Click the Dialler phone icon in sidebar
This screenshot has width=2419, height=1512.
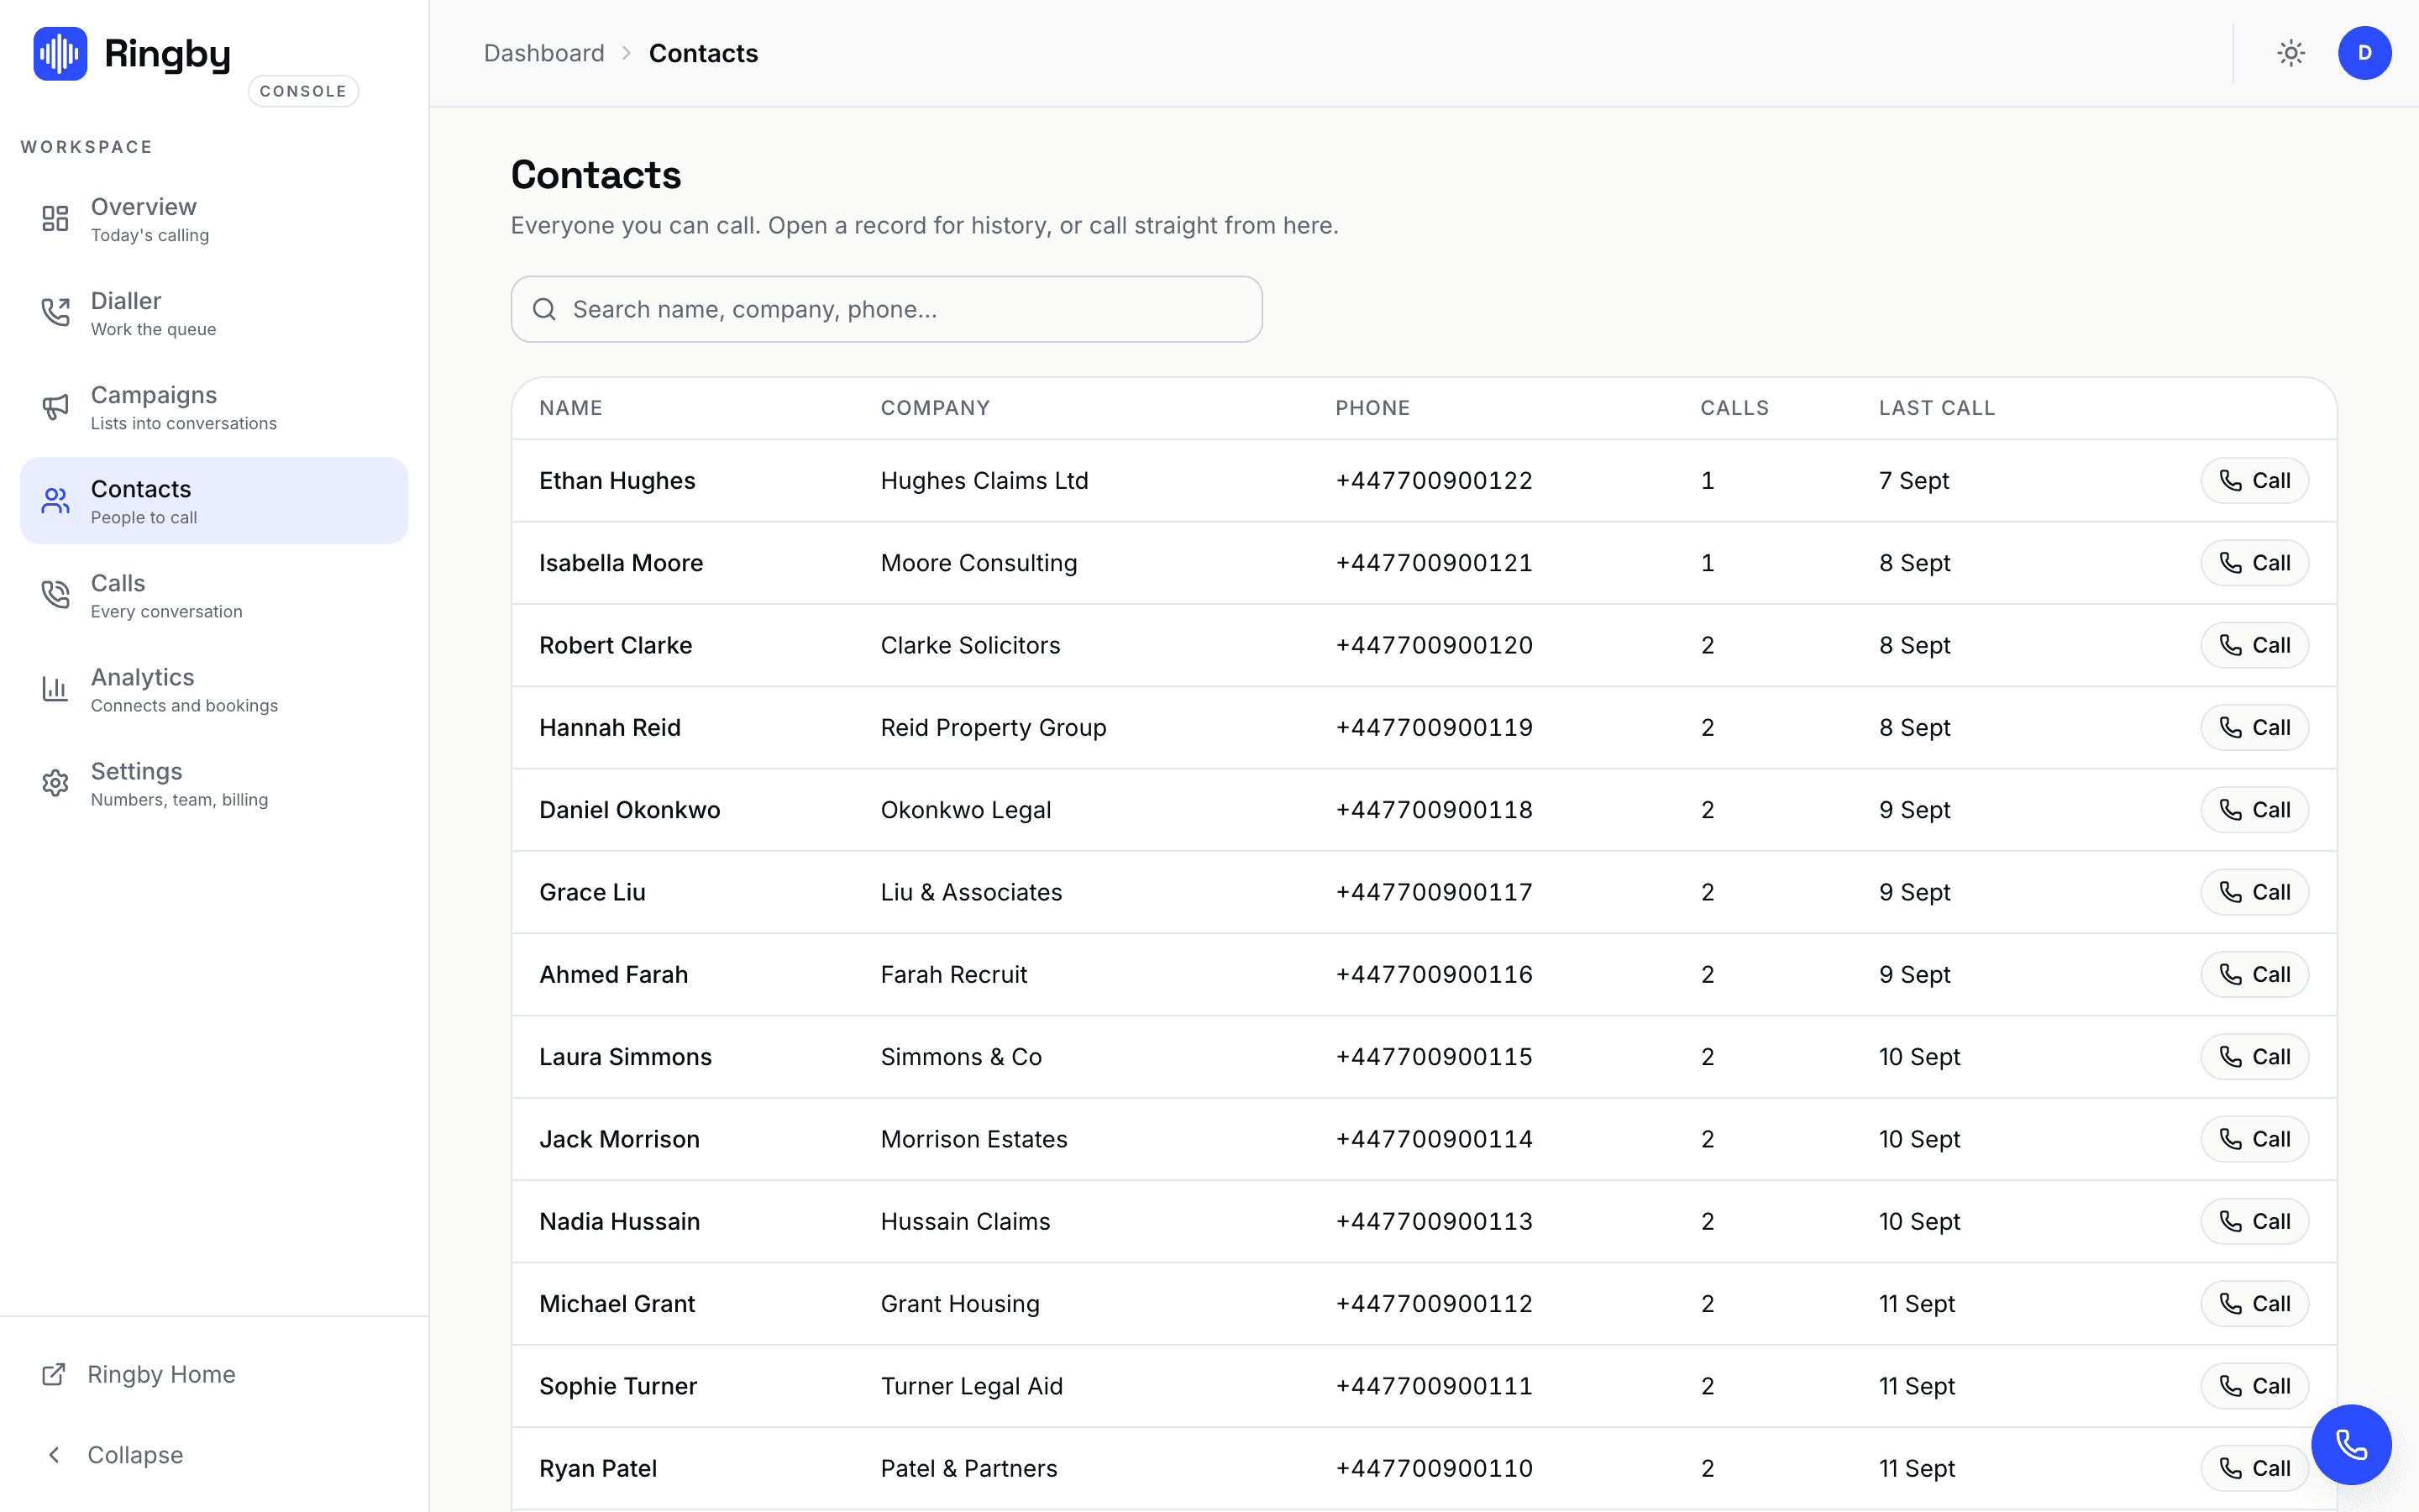[x=55, y=312]
